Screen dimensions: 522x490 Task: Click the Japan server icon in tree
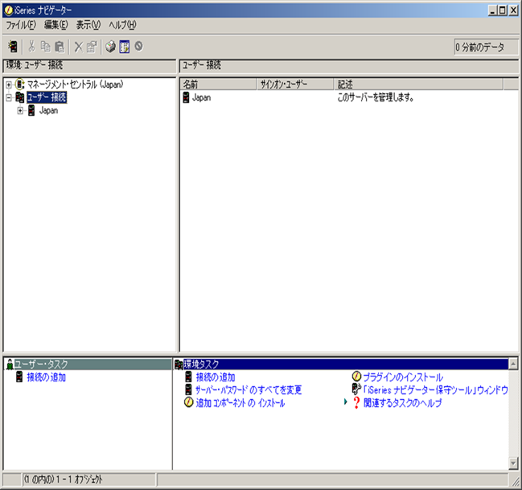click(x=31, y=110)
